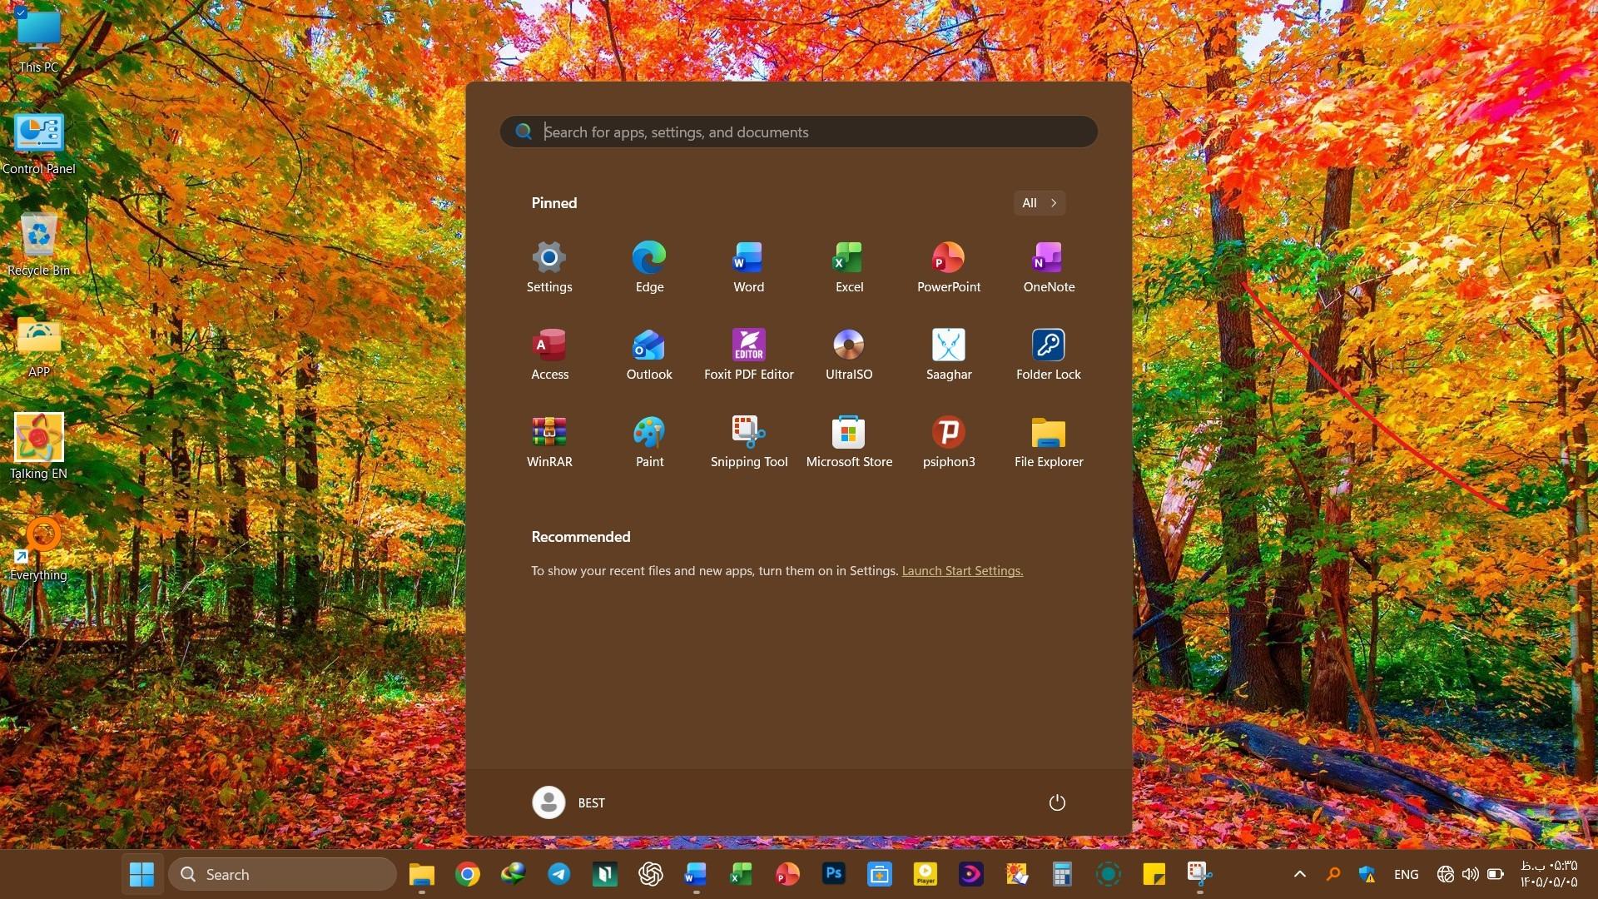
Task: Open the Calculator taskbar icon
Action: pyautogui.click(x=1062, y=874)
